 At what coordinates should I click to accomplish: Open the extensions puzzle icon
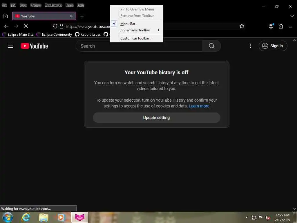pos(281,26)
